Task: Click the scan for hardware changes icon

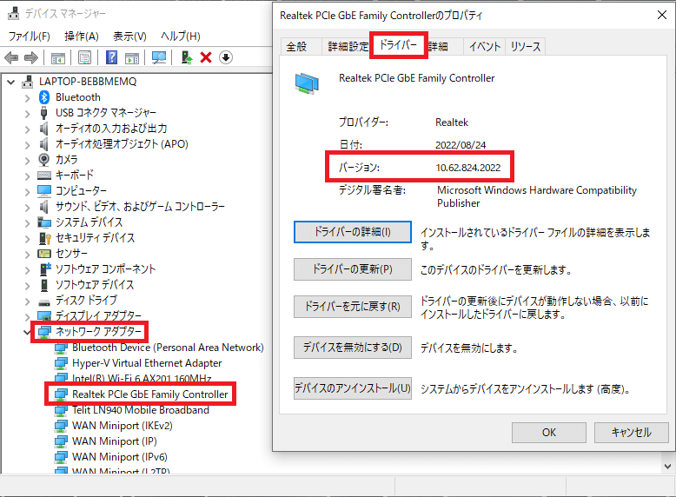Action: 159,57
